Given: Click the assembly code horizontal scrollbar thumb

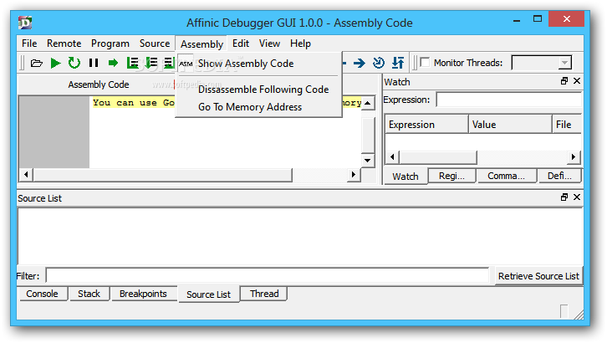Looking at the screenshot, I should click(162, 175).
